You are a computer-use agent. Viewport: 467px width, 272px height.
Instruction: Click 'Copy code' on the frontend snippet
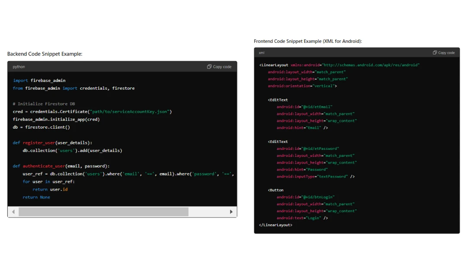point(446,52)
